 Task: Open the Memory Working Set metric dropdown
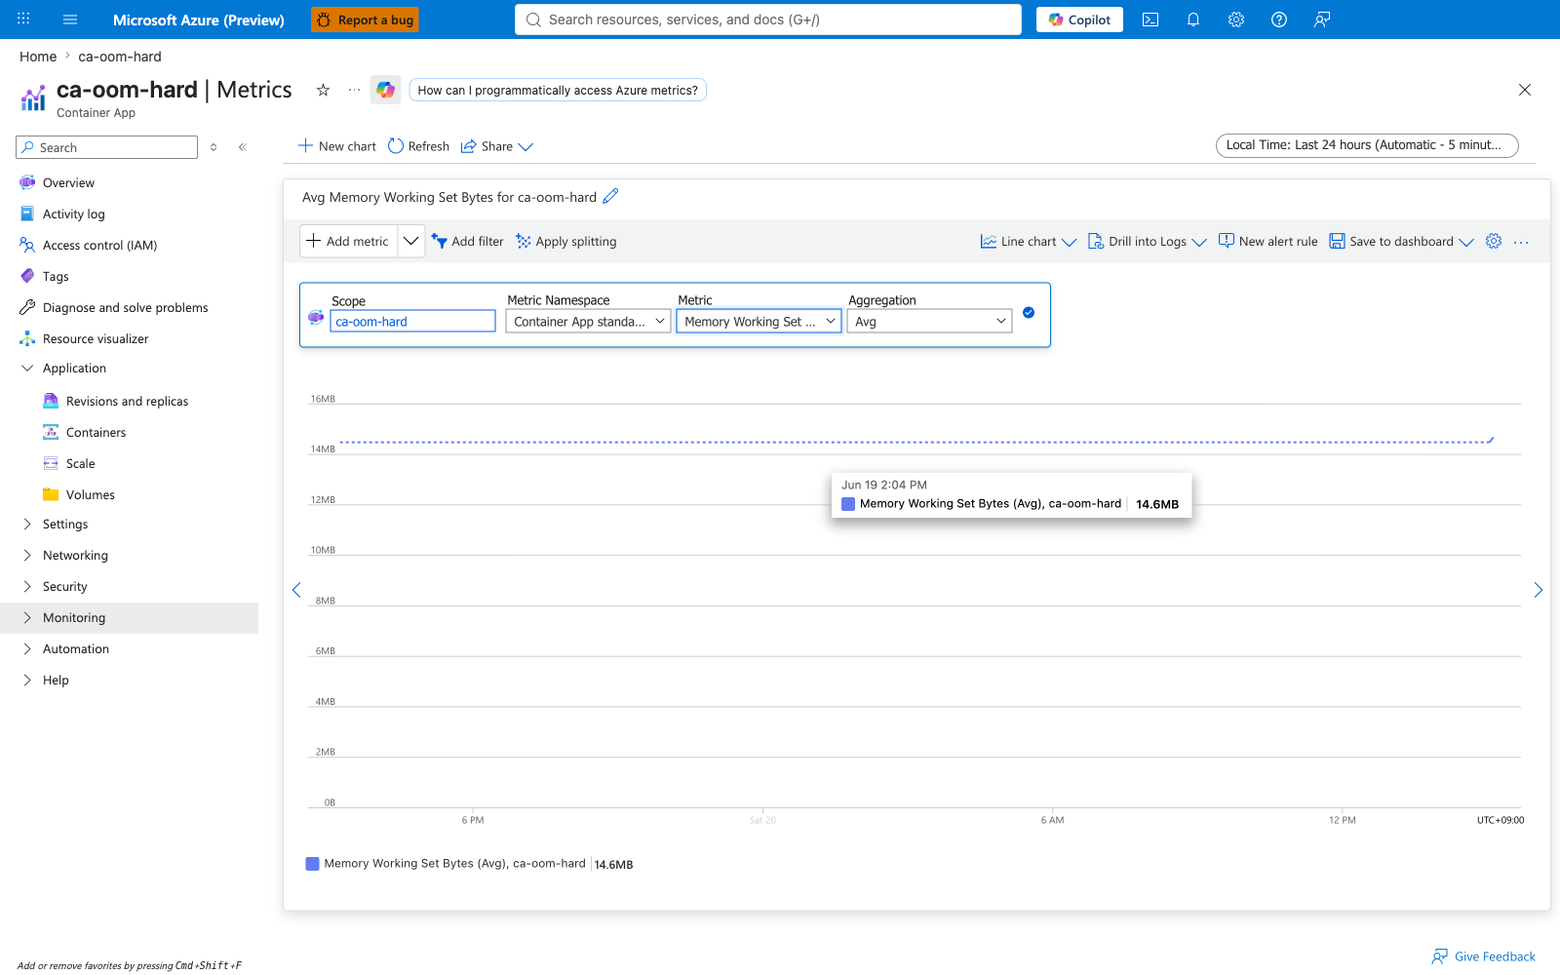pos(759,321)
